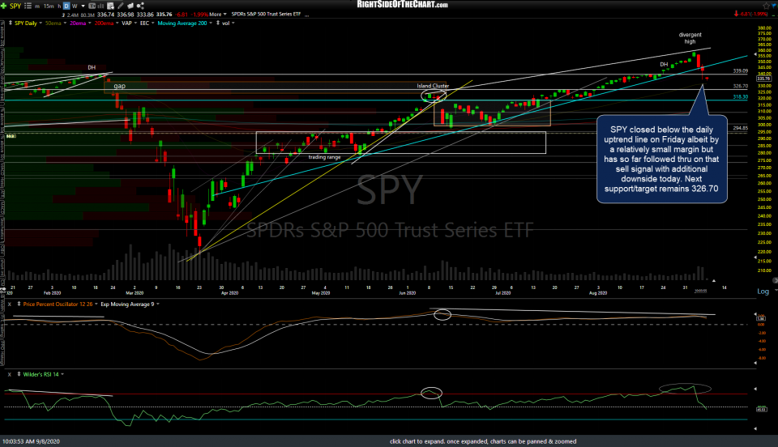This screenshot has height=447, width=778.
Task: Click the RightSideOfTheChart.com logo
Action: coord(403,5)
